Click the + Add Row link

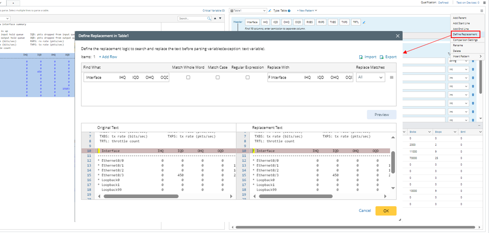coord(108,57)
